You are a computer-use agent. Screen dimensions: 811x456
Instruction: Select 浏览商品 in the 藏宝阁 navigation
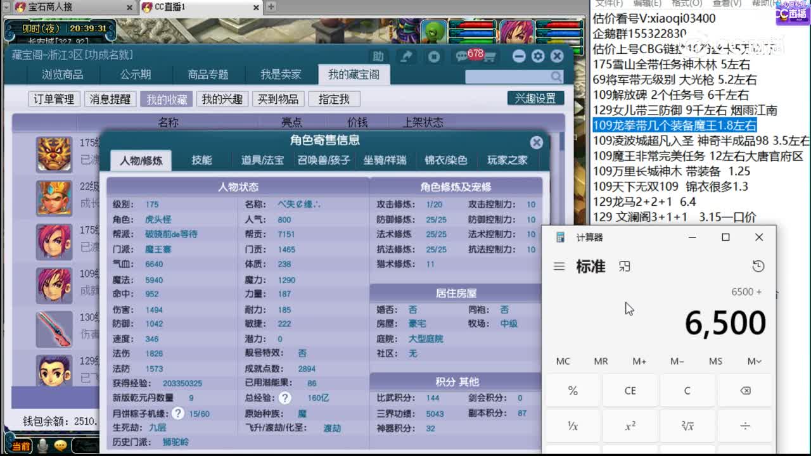point(61,74)
